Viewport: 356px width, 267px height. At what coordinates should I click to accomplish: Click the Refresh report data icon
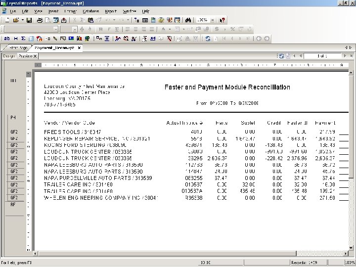208,39
